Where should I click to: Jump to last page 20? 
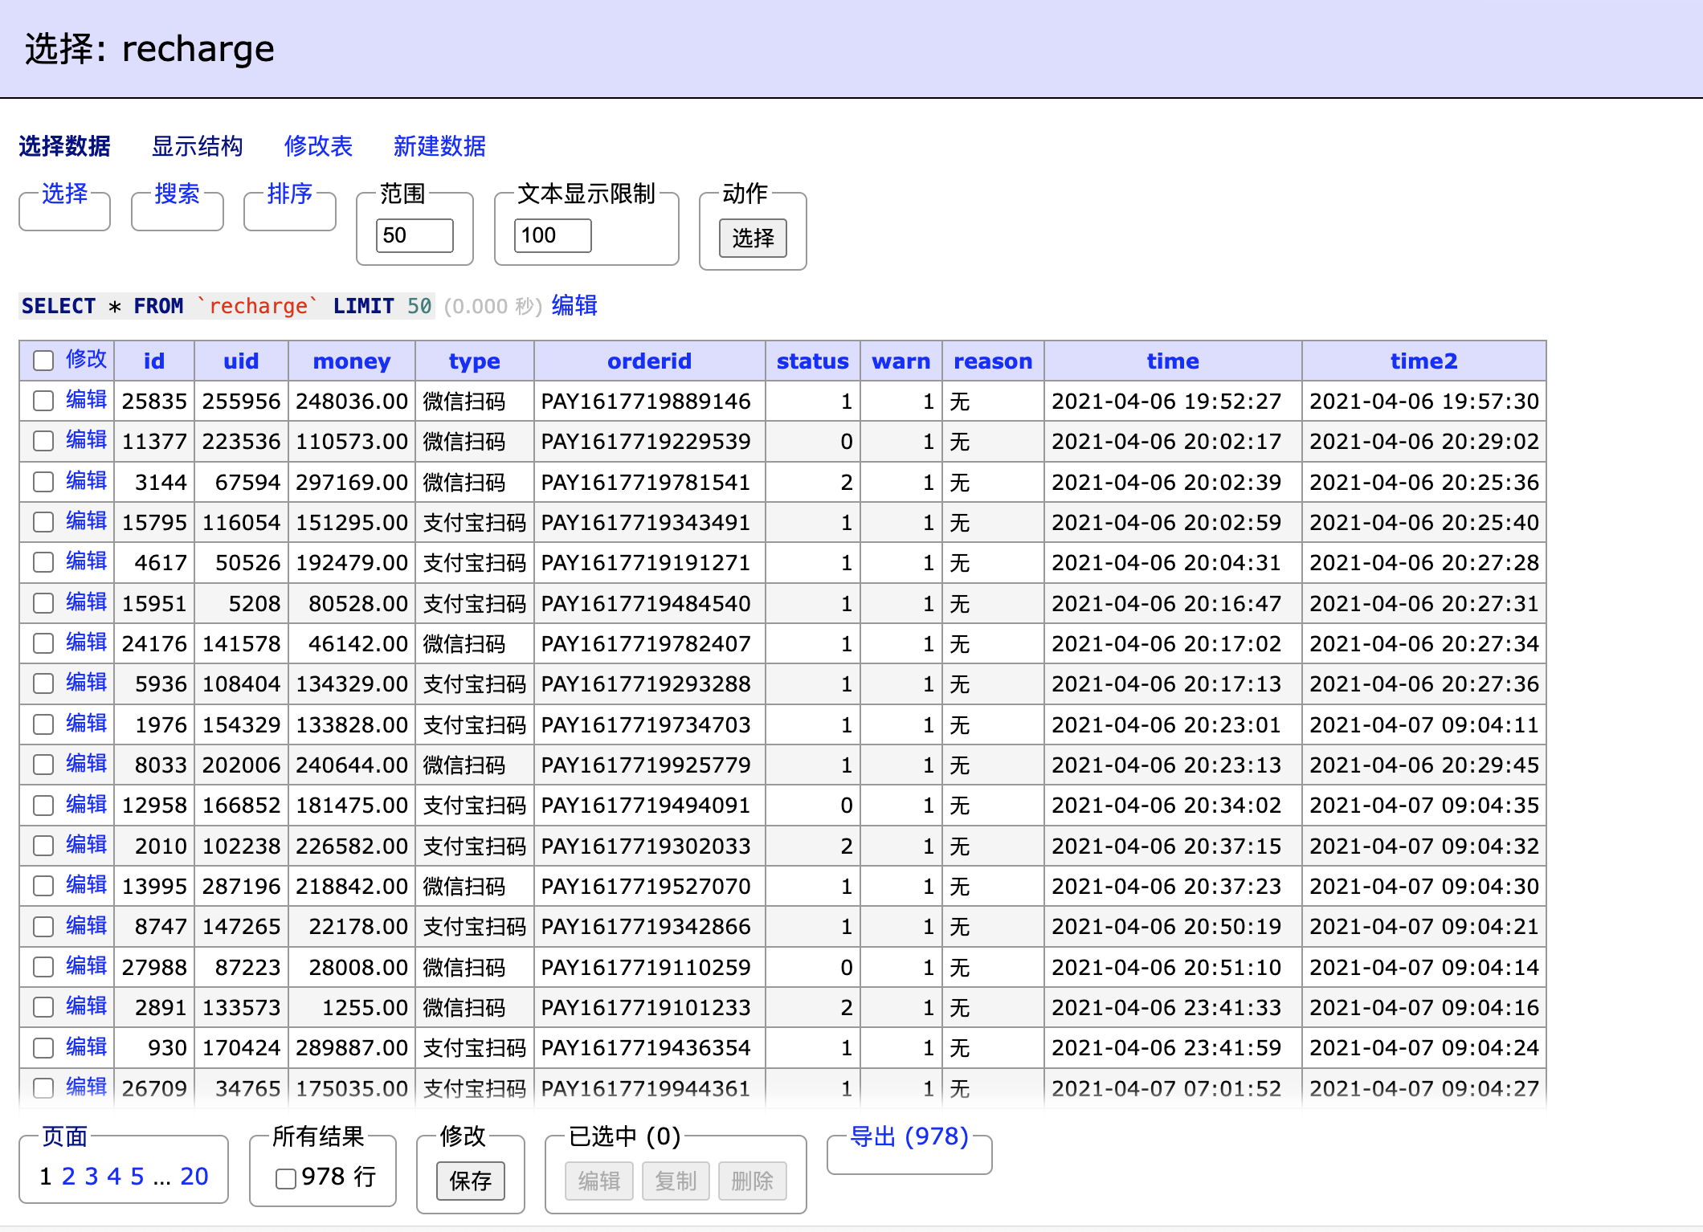click(194, 1177)
